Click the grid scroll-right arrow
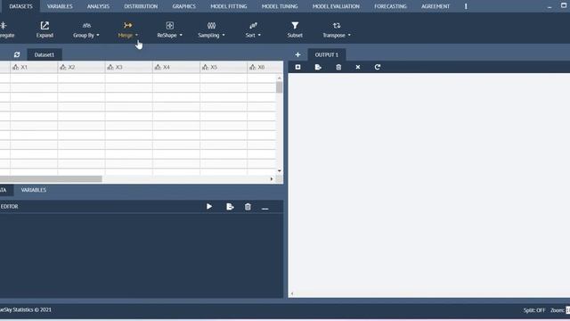The height and width of the screenshot is (321, 570). click(271, 179)
